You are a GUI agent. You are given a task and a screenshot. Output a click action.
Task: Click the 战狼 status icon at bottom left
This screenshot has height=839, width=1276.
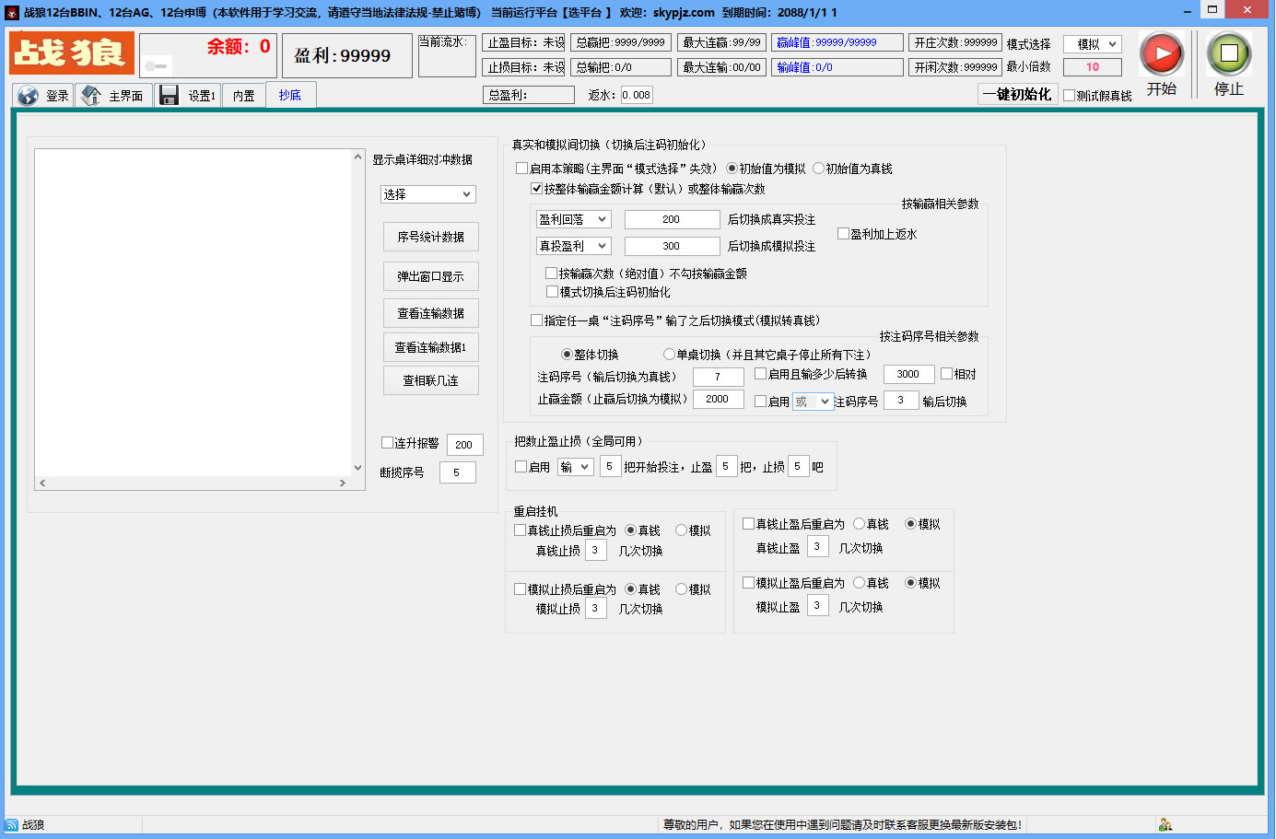tap(9, 827)
